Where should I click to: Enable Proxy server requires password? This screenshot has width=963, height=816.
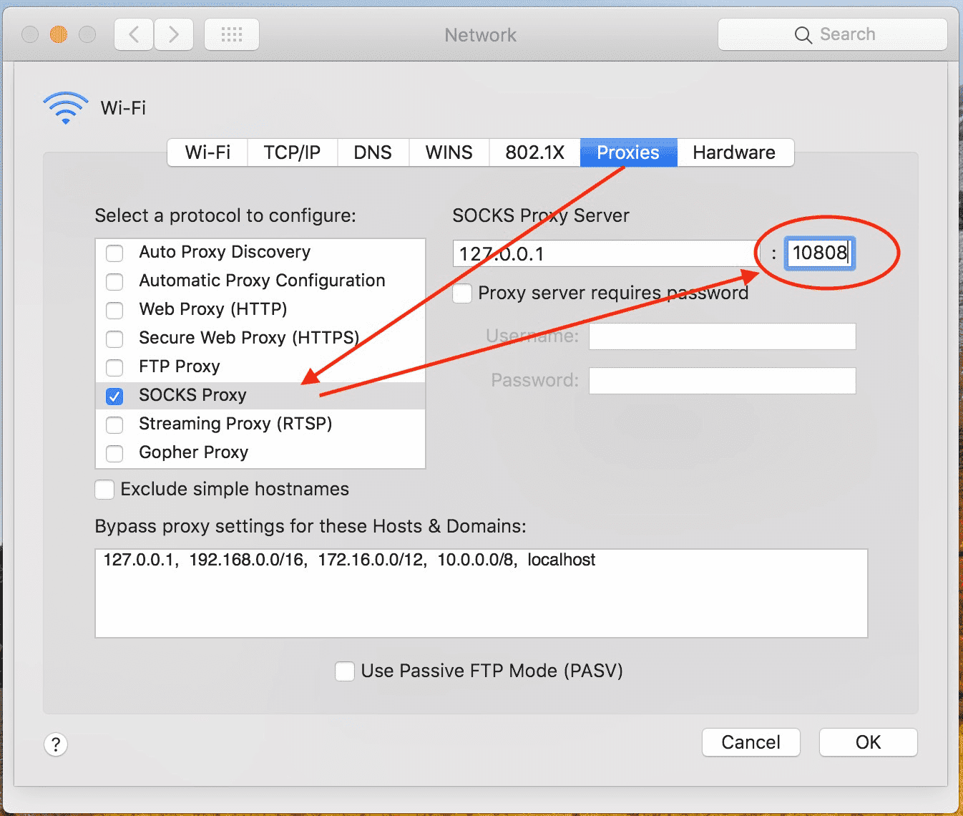462,293
